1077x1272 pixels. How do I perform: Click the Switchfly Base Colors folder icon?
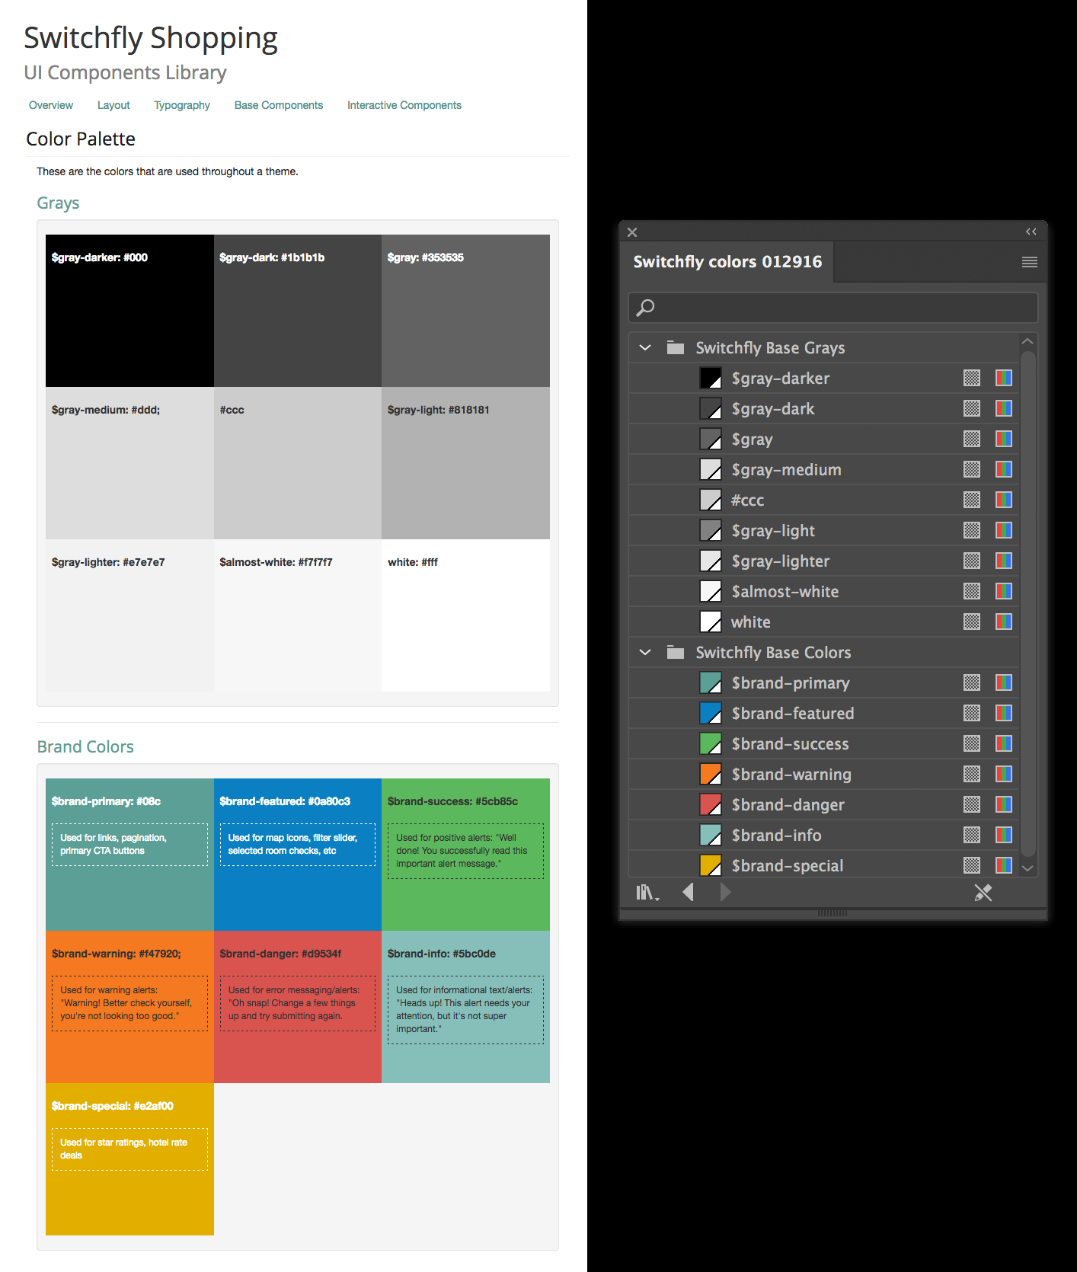[676, 652]
